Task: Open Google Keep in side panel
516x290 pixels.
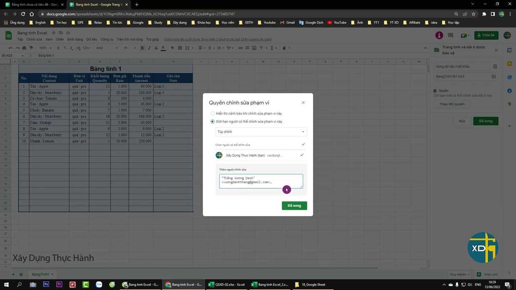Action: click(x=510, y=64)
